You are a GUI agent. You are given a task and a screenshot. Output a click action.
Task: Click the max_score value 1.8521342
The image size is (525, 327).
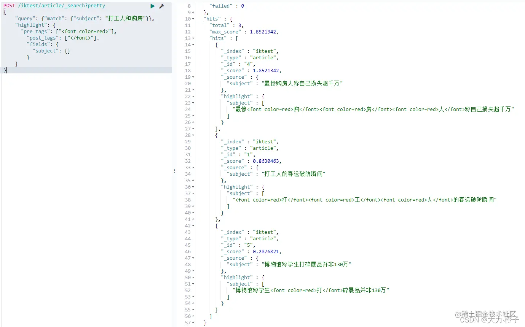click(264, 32)
